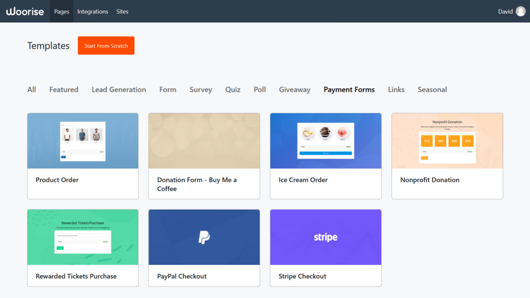Click the Woorise logo icon

click(x=25, y=11)
